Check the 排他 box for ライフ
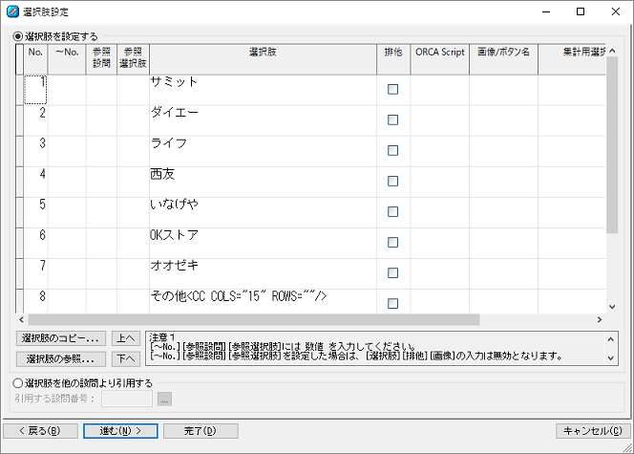The width and height of the screenshot is (634, 454). (x=392, y=150)
